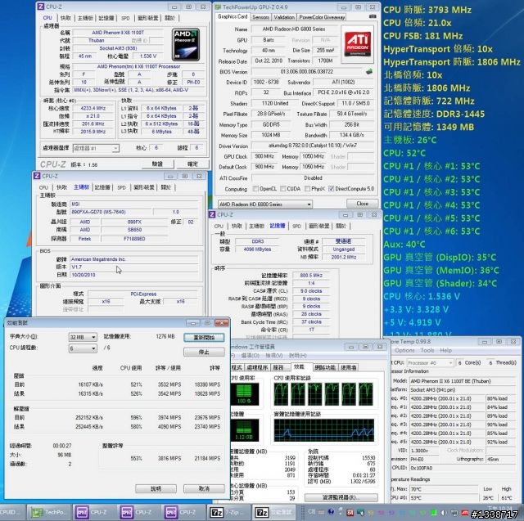Toggle the DirectCompute 5.0 checkbox
This screenshot has width=524, height=521.
[x=331, y=189]
